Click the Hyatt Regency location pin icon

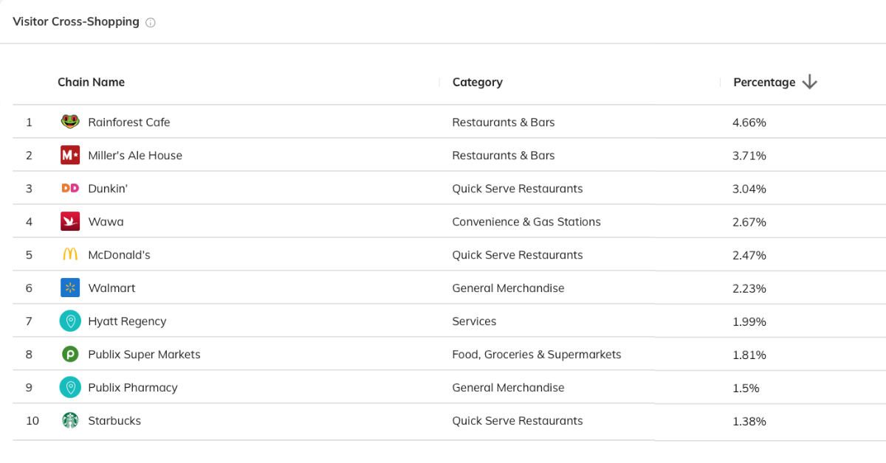click(x=70, y=321)
